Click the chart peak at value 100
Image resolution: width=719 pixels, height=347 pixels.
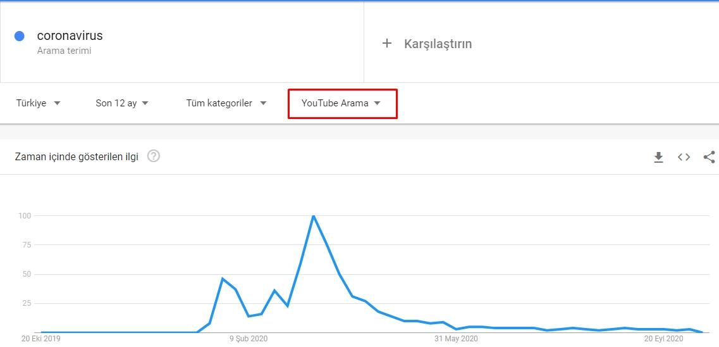pos(313,216)
